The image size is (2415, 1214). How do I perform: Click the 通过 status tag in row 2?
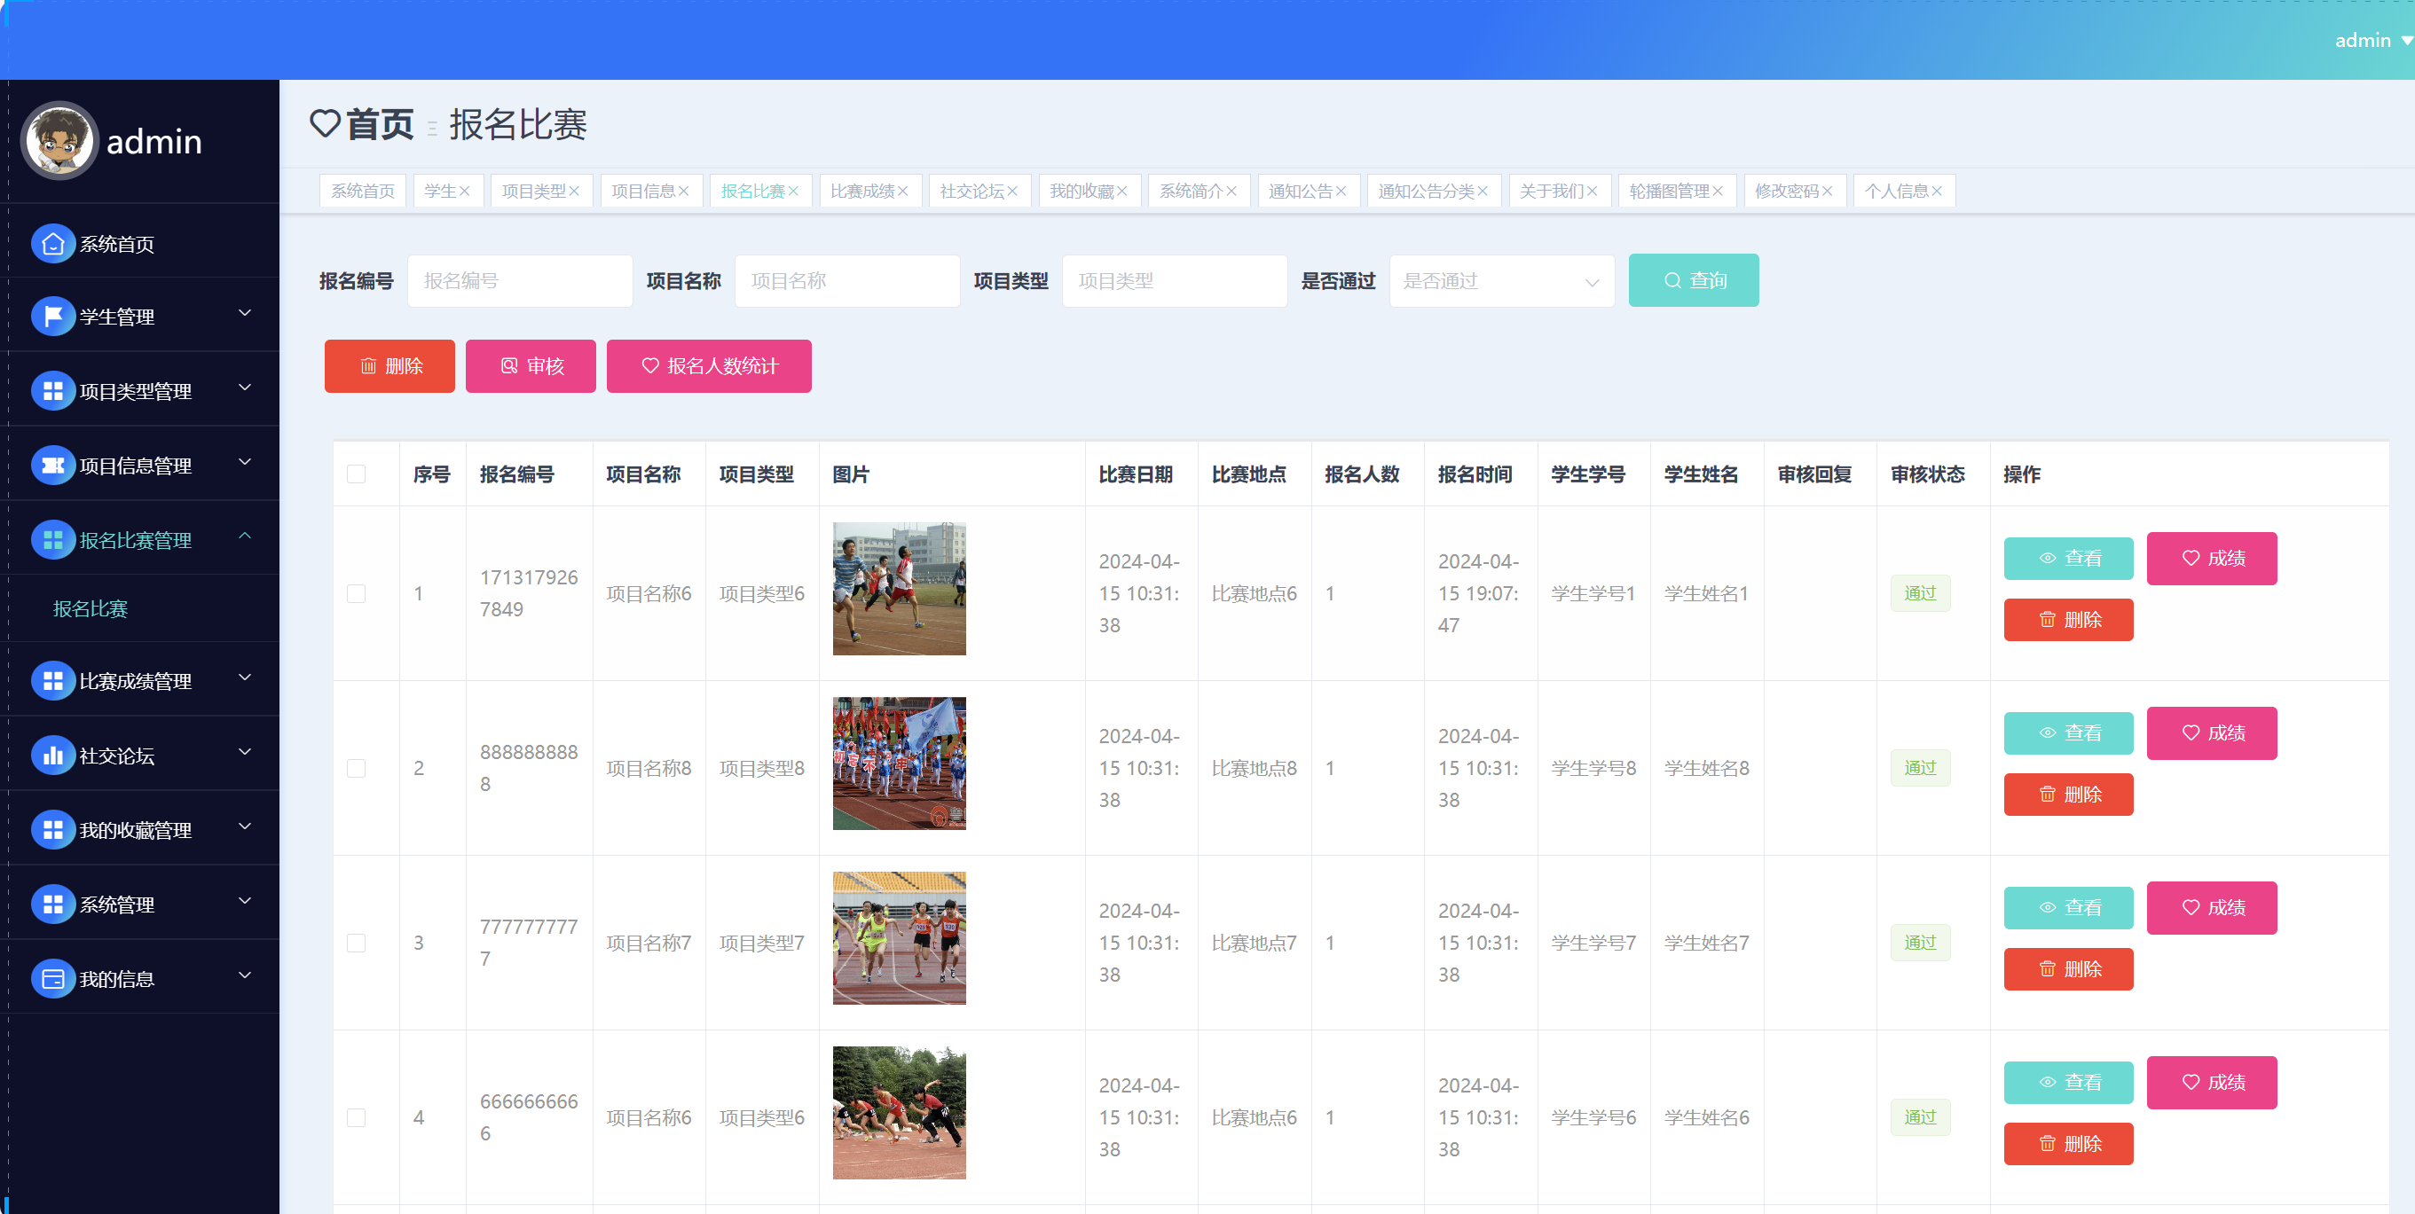point(1919,768)
